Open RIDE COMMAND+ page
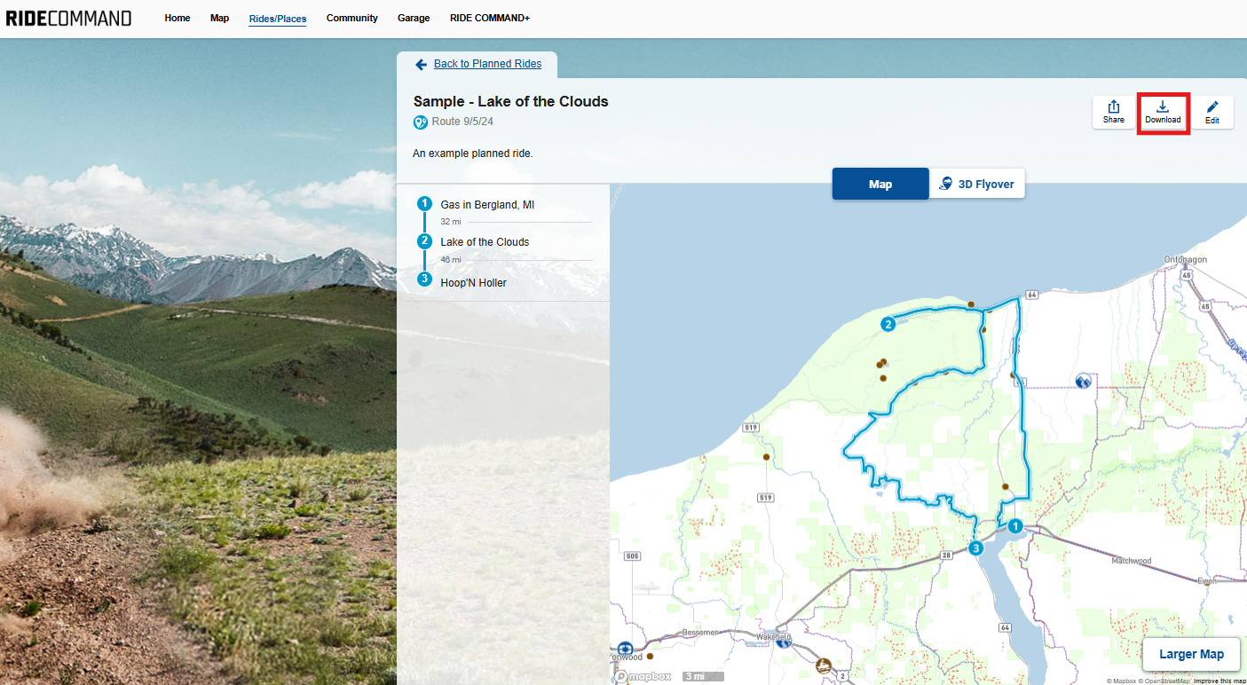This screenshot has width=1247, height=685. [490, 18]
